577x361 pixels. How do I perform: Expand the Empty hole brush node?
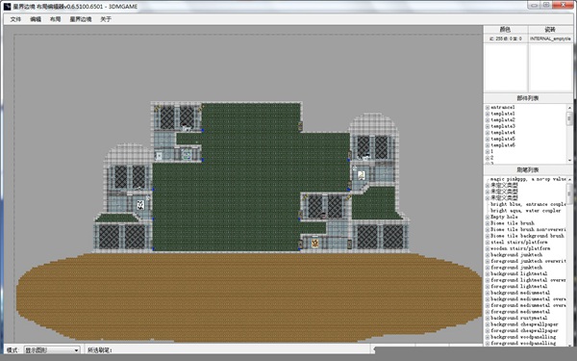488,217
